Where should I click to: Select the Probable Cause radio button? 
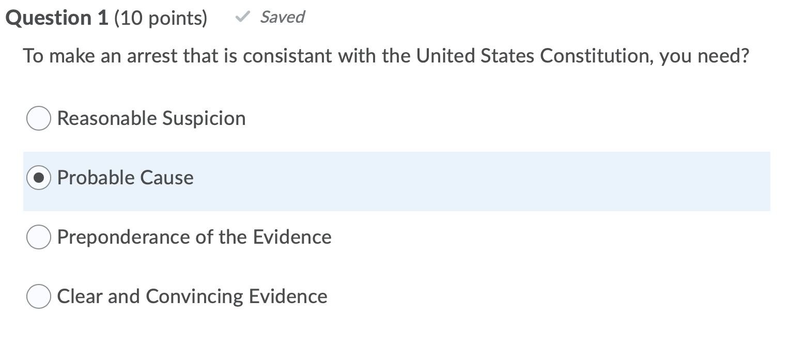[x=39, y=178]
